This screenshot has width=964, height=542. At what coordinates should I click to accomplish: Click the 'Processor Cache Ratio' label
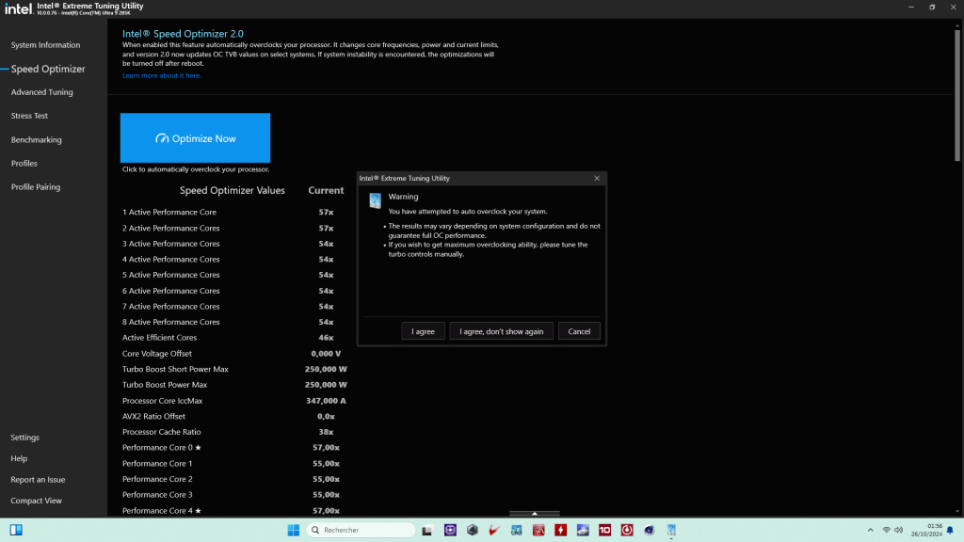(162, 432)
